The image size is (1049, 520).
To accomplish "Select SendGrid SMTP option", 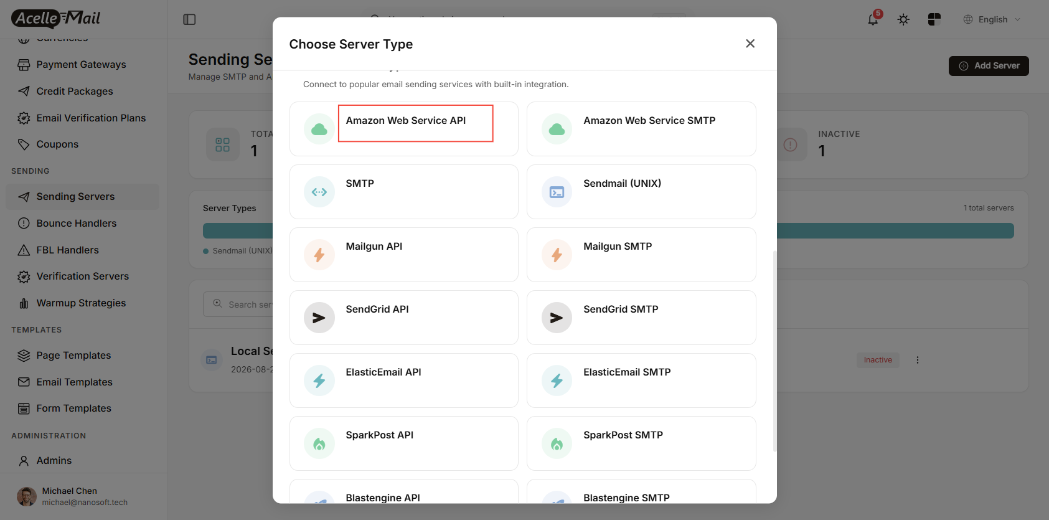I will (641, 318).
